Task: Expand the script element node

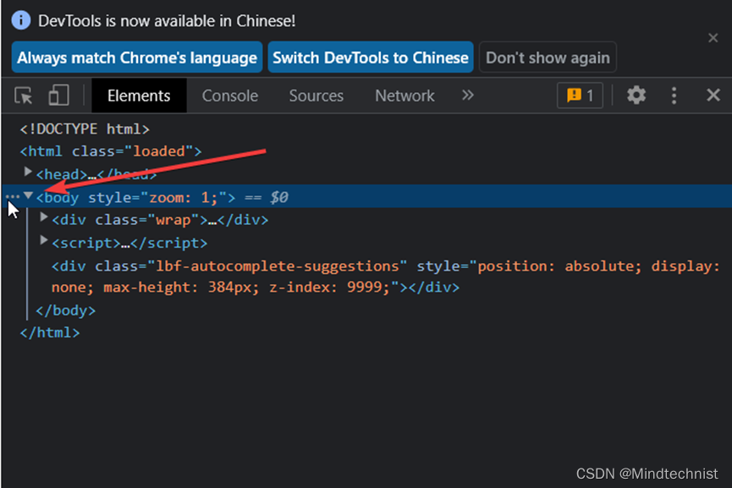Action: click(44, 241)
